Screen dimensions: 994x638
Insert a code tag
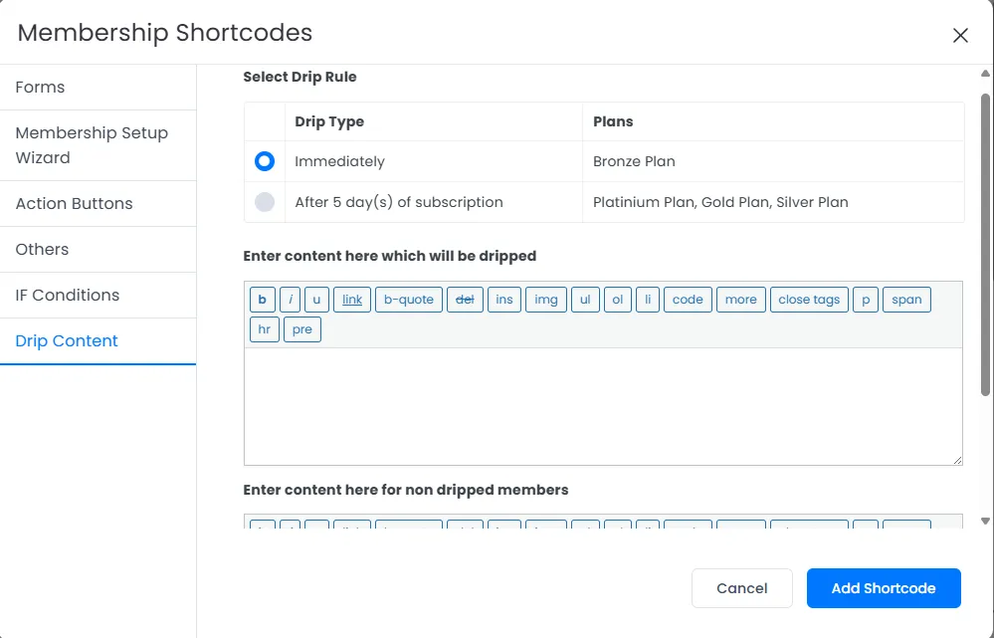[687, 299]
